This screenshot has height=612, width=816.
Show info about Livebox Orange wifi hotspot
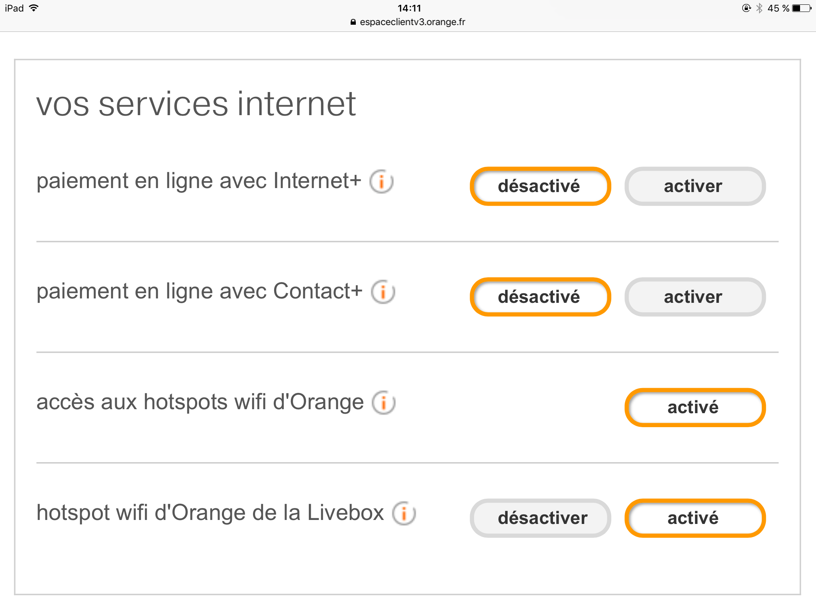tap(404, 513)
